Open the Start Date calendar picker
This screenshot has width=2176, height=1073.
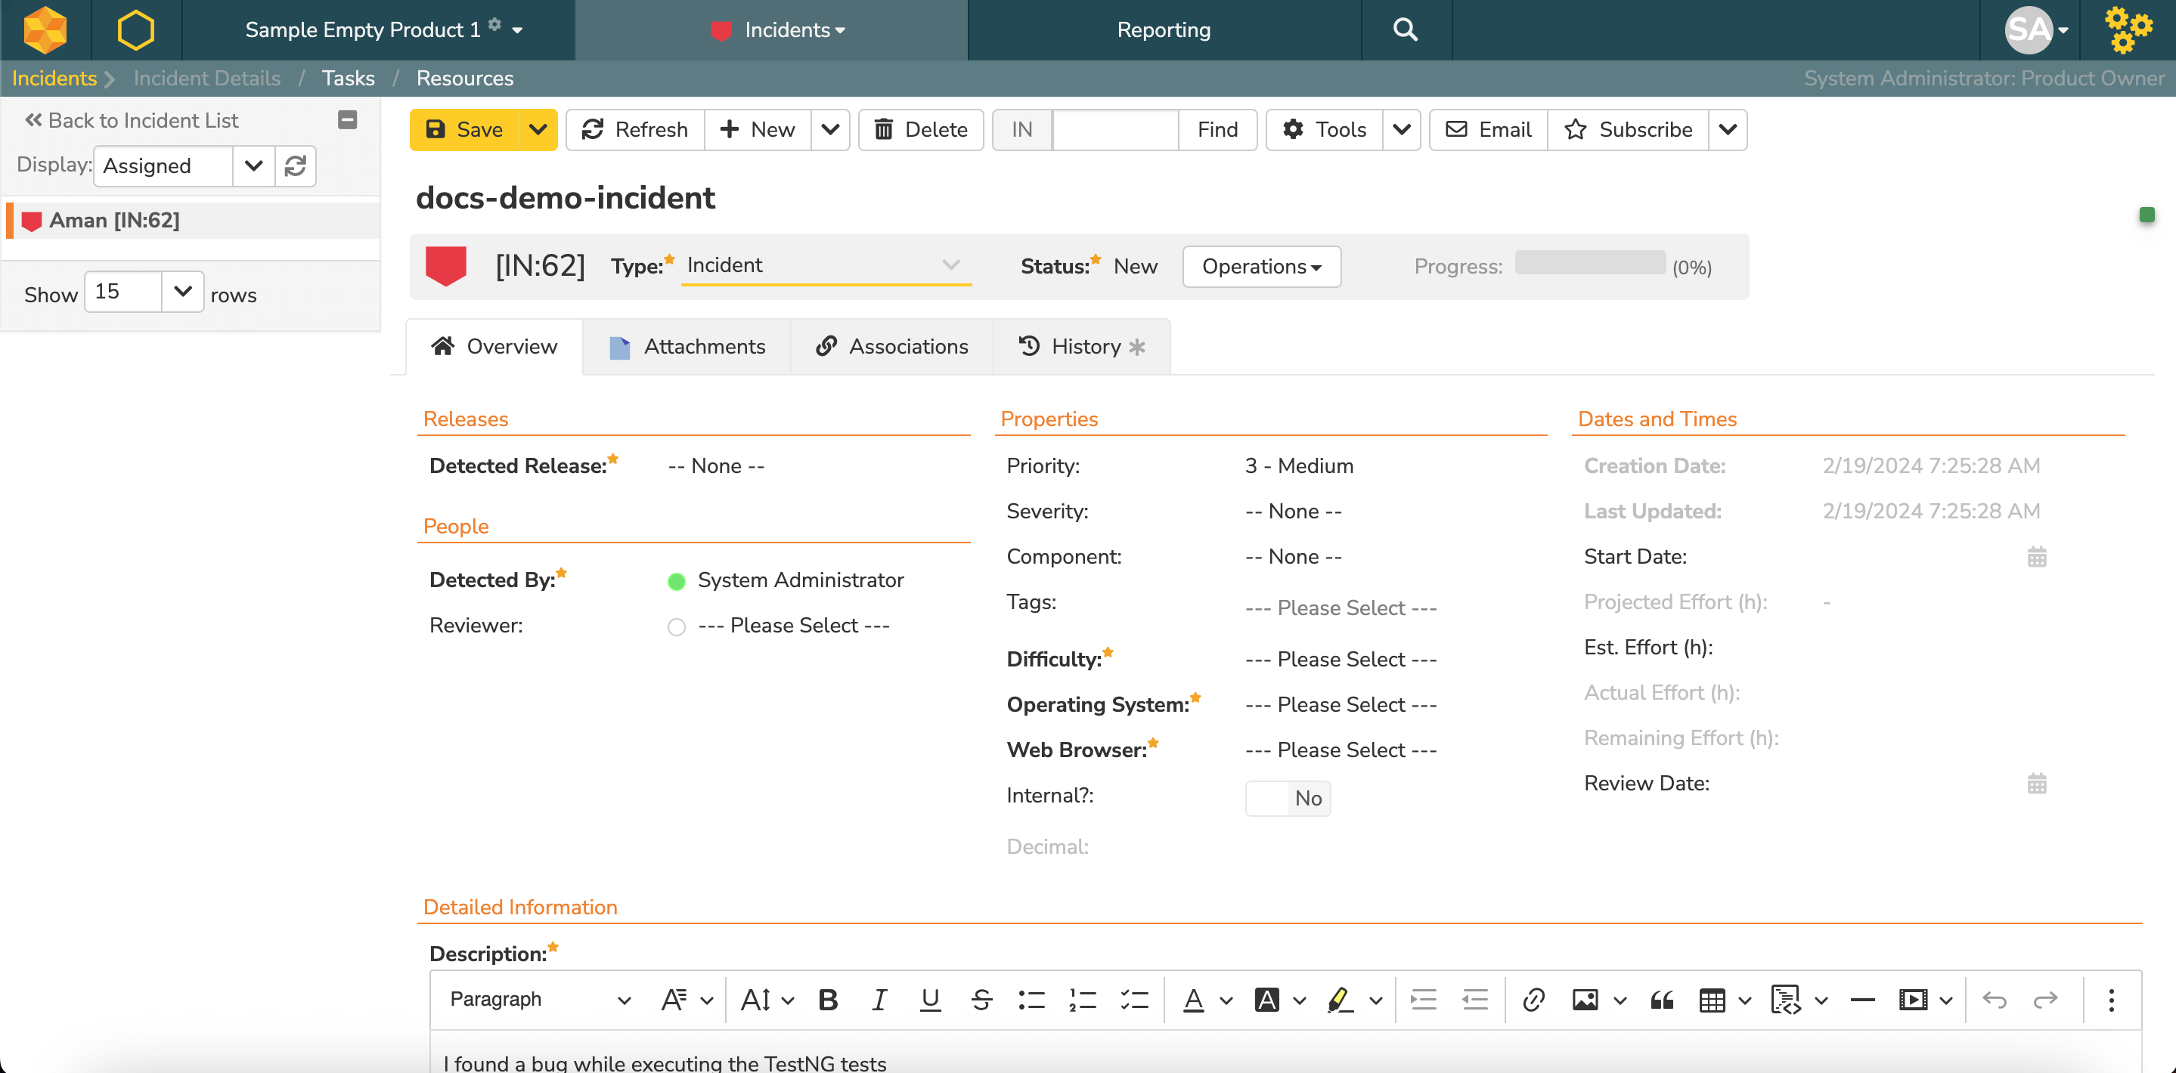tap(2037, 557)
